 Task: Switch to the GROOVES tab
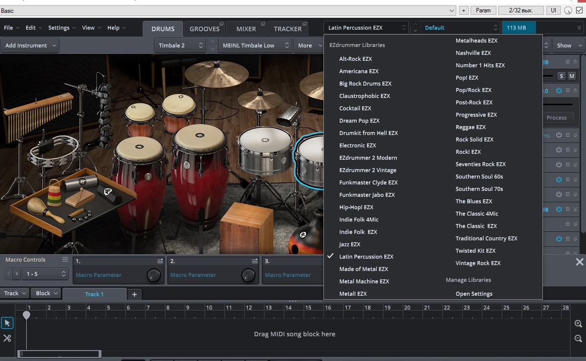[204, 29]
